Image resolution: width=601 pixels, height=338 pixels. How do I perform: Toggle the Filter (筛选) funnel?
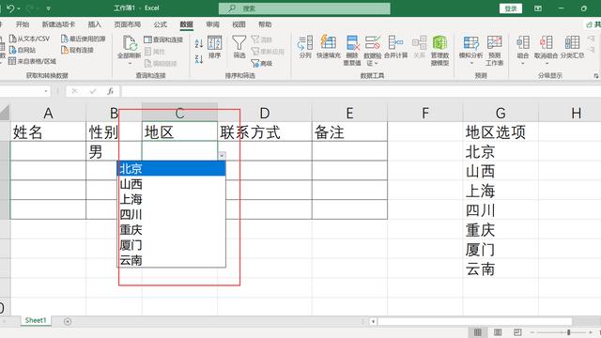pyautogui.click(x=239, y=47)
